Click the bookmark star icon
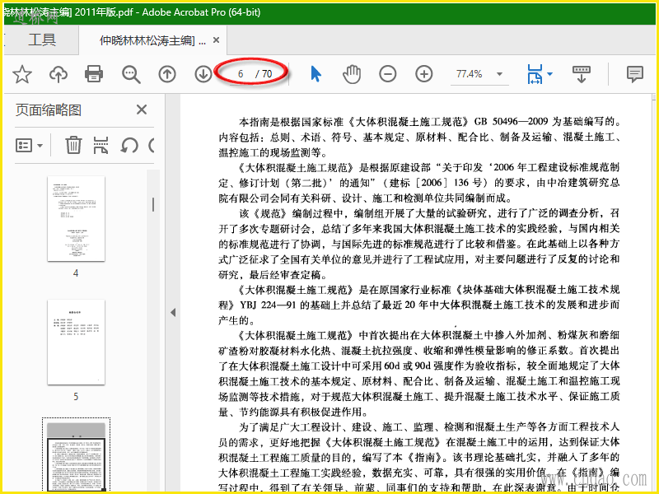The height and width of the screenshot is (494, 659). pos(22,74)
